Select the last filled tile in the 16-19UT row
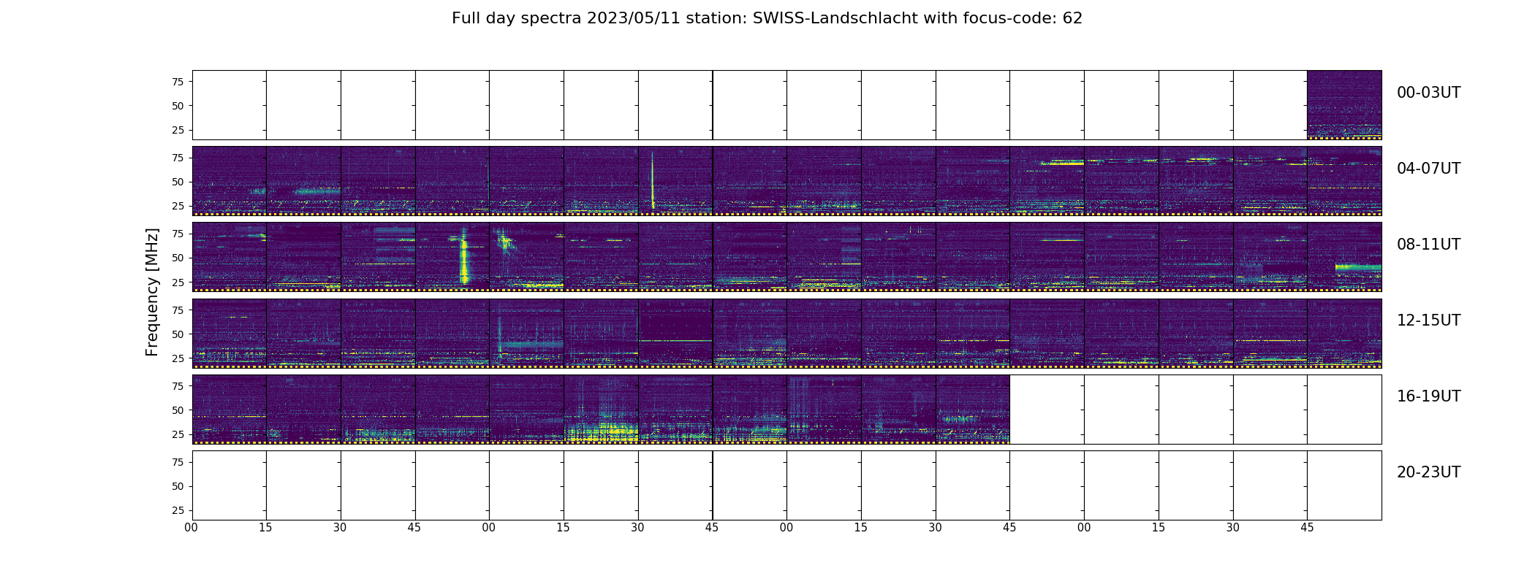Image resolution: width=1535 pixels, height=584 pixels. (973, 409)
